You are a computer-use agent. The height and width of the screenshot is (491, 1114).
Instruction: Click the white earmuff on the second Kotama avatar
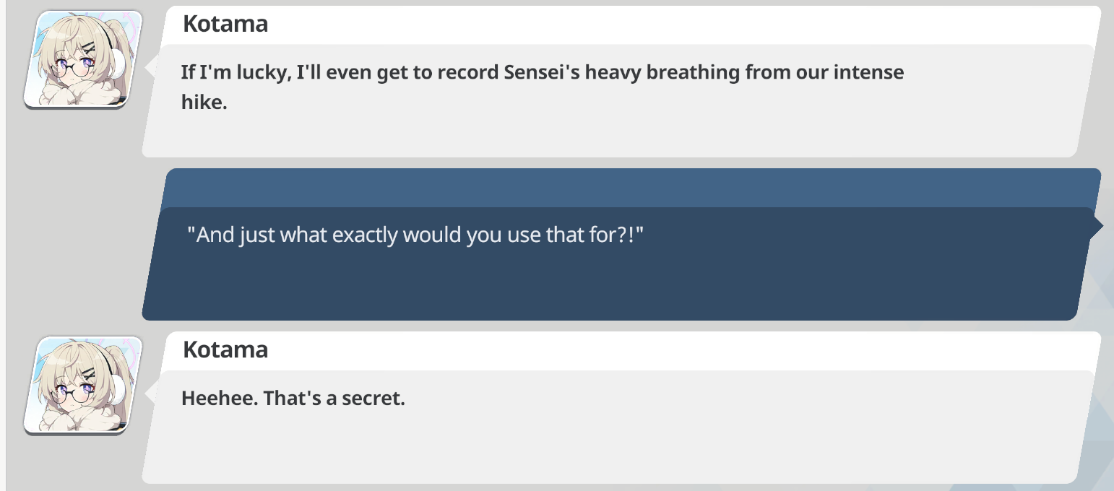pos(118,390)
